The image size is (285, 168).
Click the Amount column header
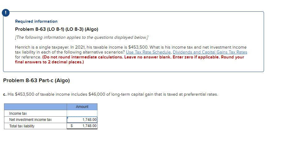point(82,107)
